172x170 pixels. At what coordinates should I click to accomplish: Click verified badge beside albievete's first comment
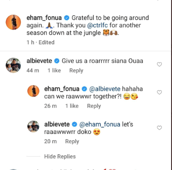click(57, 61)
